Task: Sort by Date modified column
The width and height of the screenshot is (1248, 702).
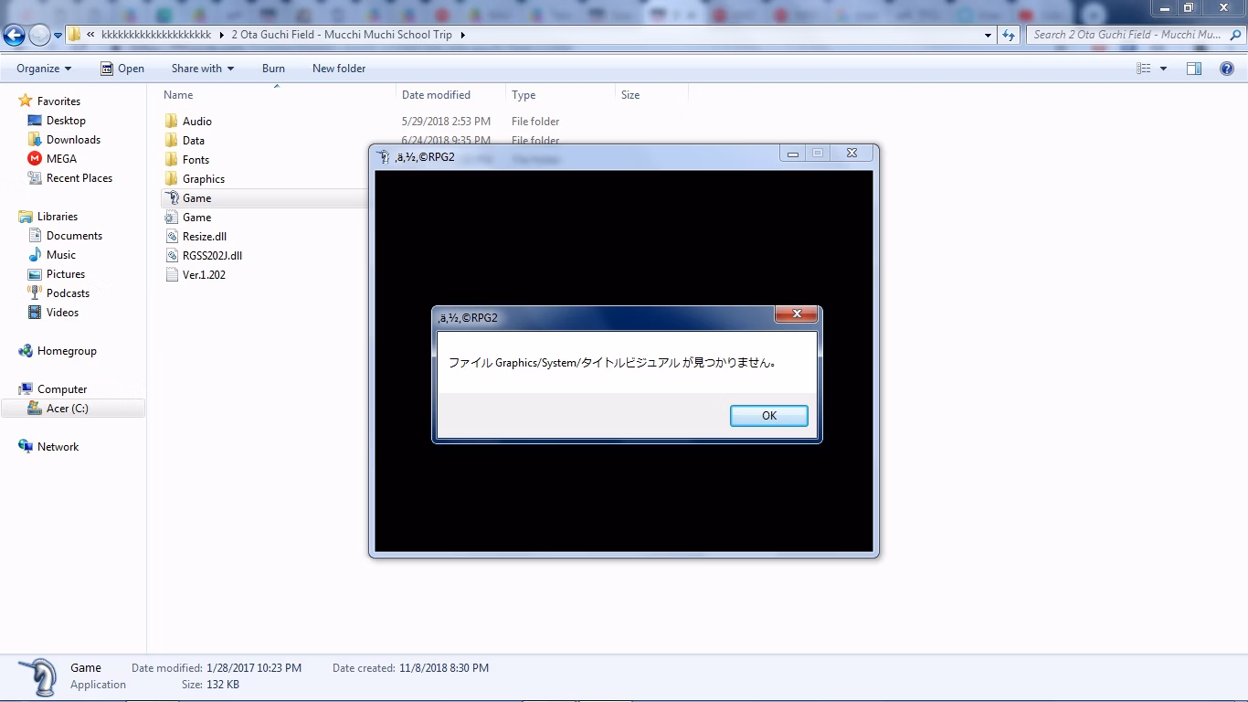Action: (x=436, y=95)
